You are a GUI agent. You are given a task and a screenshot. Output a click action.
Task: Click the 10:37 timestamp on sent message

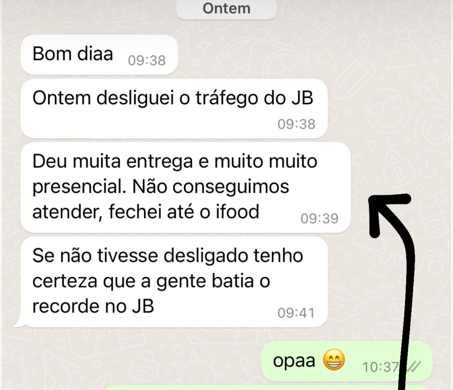[381, 367]
